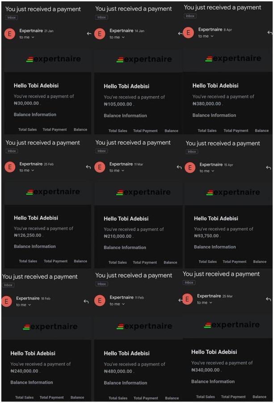274x403 pixels.
Task: Show recipients of the 11 Feb email
Action: pos(123,304)
